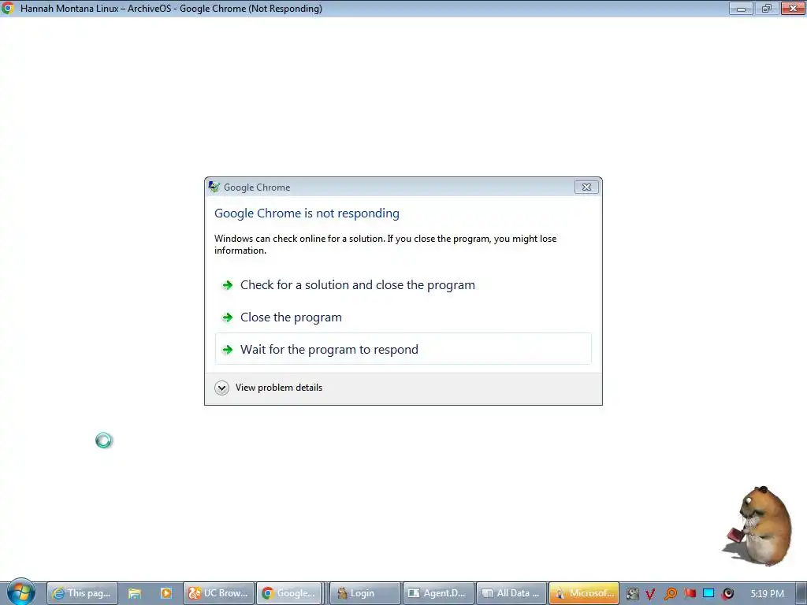The width and height of the screenshot is (807, 605).
Task: Switch to the Login taskbar window
Action: coord(364,593)
